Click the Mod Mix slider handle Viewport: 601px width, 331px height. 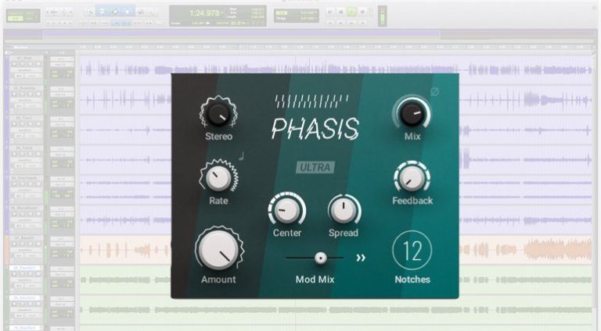tap(320, 258)
